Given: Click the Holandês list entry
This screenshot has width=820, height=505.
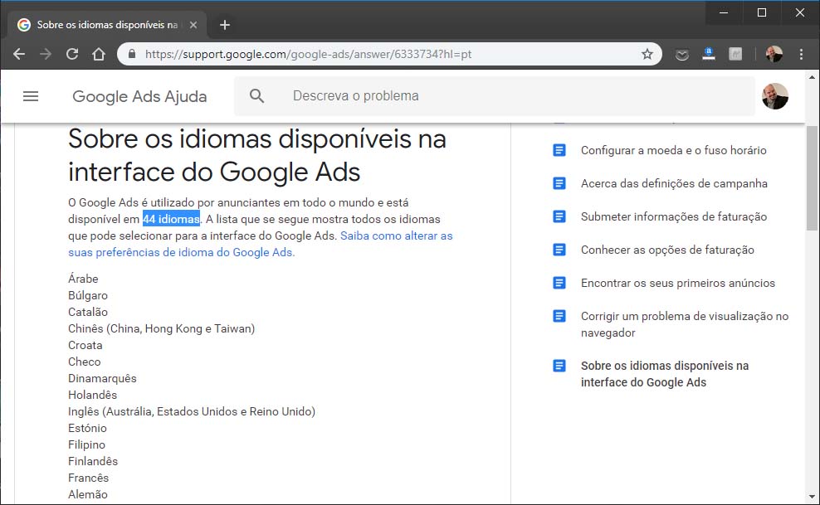Looking at the screenshot, I should (x=93, y=395).
